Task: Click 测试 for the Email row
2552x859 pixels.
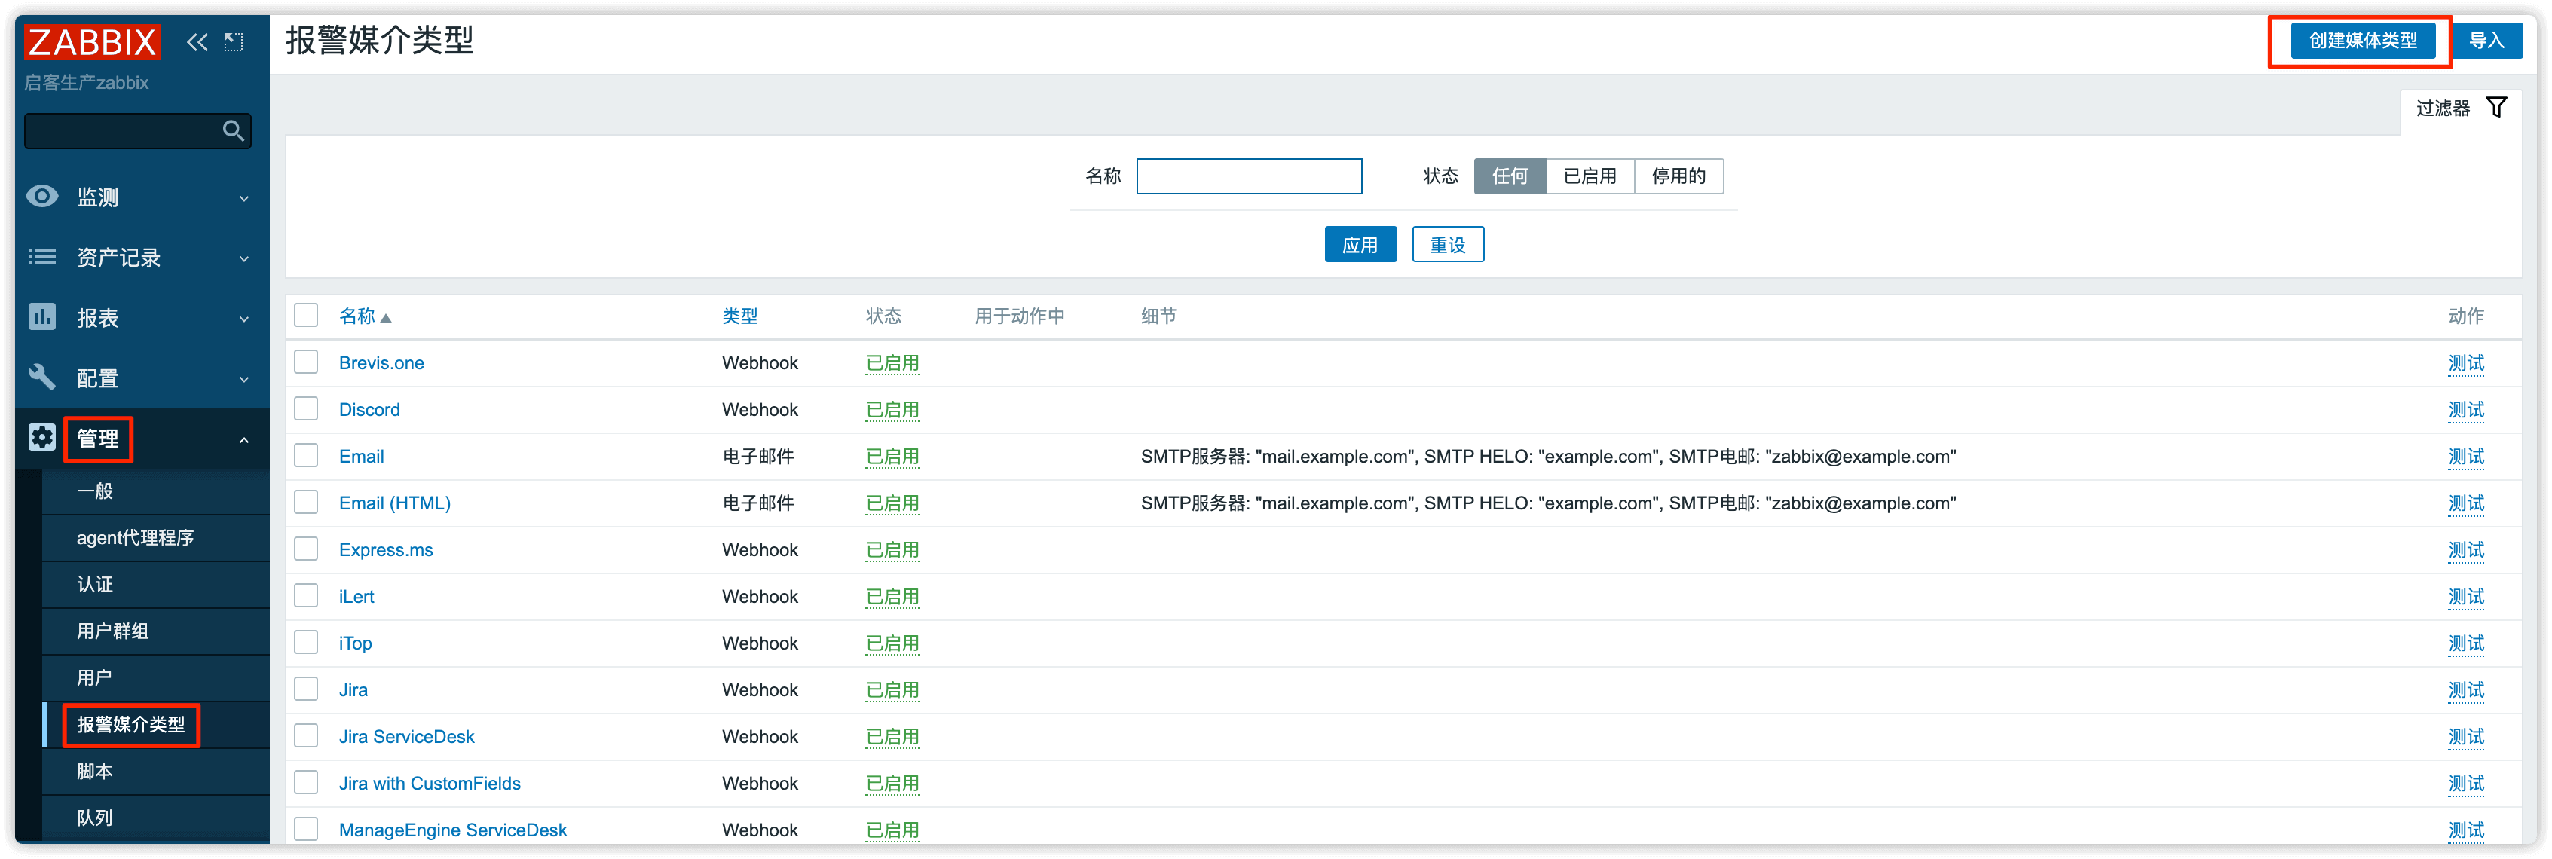Action: pos(2466,456)
